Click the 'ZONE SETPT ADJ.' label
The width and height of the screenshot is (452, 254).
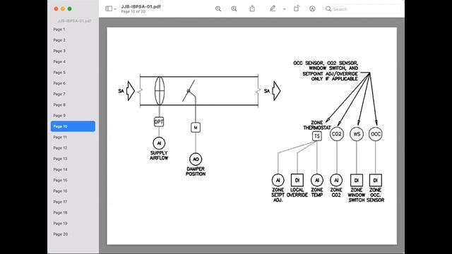click(x=278, y=195)
